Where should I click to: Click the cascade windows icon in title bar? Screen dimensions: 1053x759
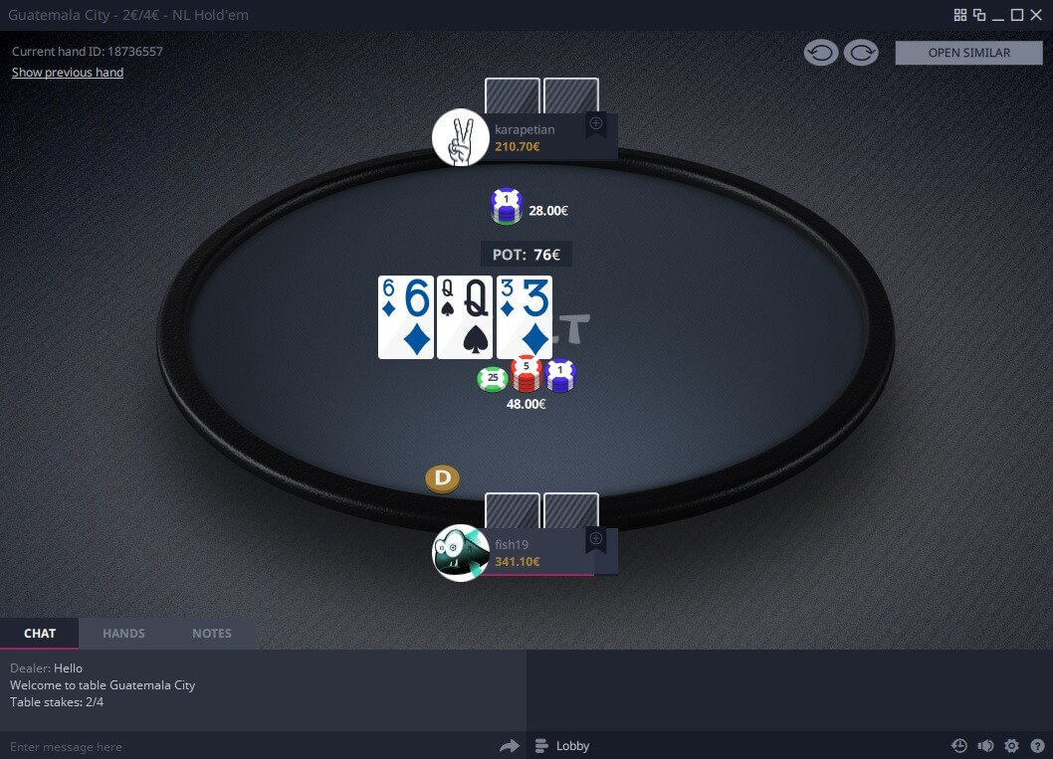coord(979,15)
